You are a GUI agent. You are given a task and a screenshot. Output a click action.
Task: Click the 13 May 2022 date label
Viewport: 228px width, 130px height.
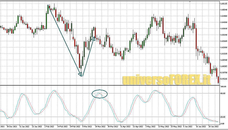(163, 126)
